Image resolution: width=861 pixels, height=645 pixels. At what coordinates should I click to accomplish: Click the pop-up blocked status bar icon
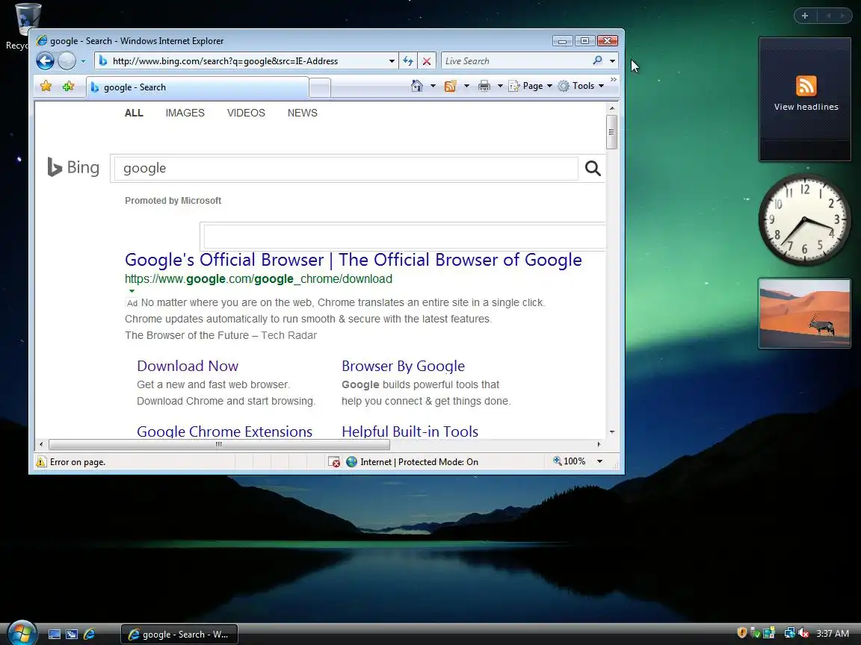pos(334,462)
